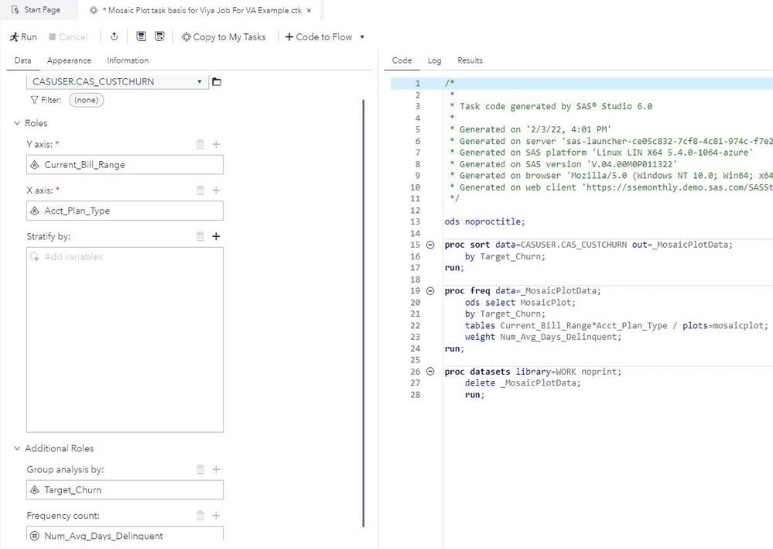Click the upload/export icon in toolbar
This screenshot has height=549, width=773.
114,37
